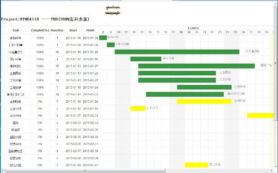Image resolution: width=278 pixels, height=173 pixels.
Task: Click the horizontal scrollbar thumb
Action: click(85, 171)
